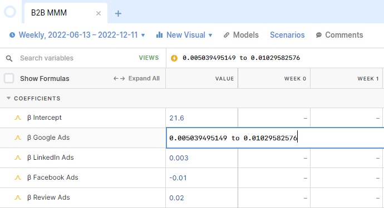Click β Intercept WEEK 0 cell
The width and height of the screenshot is (384, 208).
tap(274, 118)
